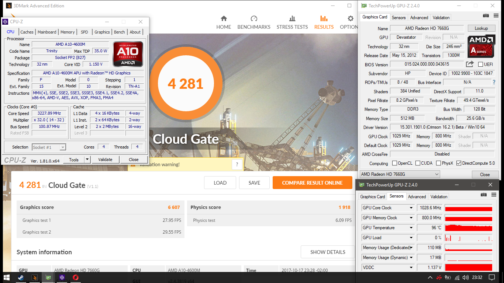Toggle the DirectCompute 5.0 checkbox
This screenshot has width=504, height=283.
pyautogui.click(x=459, y=163)
